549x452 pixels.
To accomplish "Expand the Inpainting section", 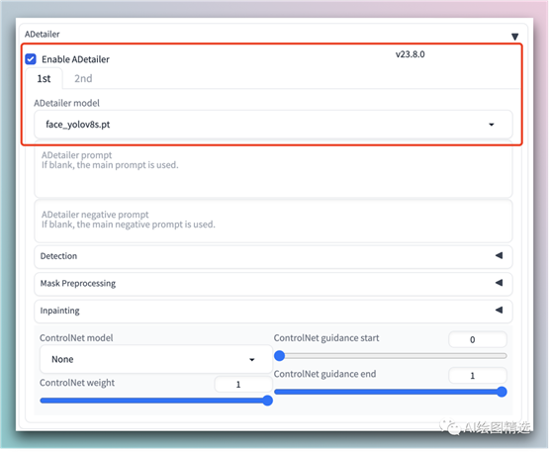I will 273,311.
